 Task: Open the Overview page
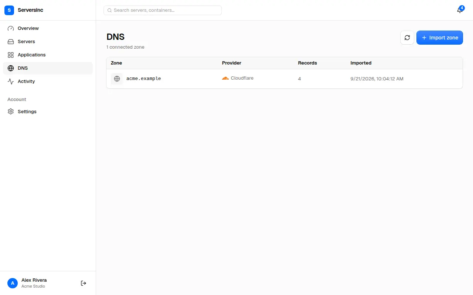pyautogui.click(x=48, y=28)
